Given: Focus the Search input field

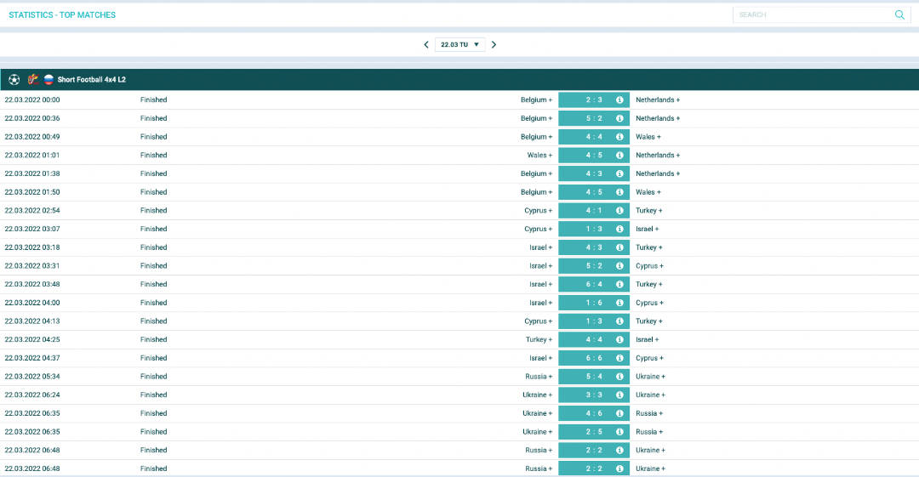Looking at the screenshot, I should click(x=813, y=14).
